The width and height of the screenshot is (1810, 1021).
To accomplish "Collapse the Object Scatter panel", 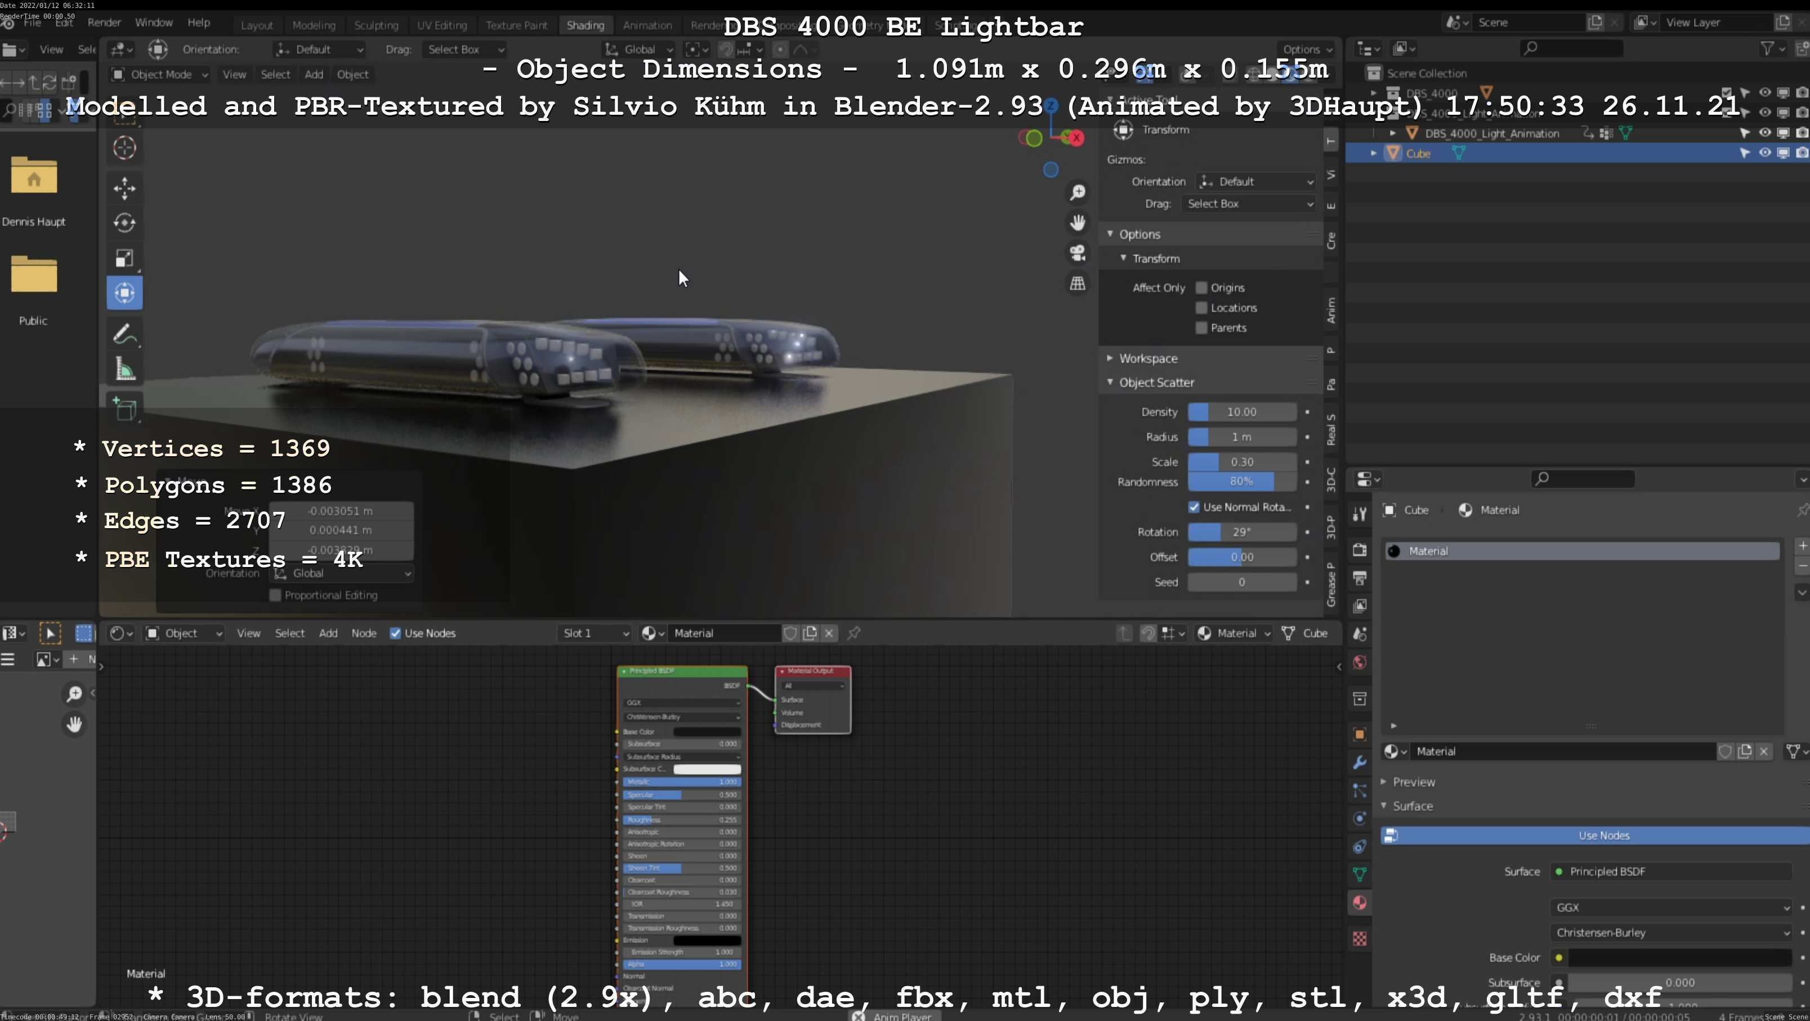I will tap(1156, 383).
